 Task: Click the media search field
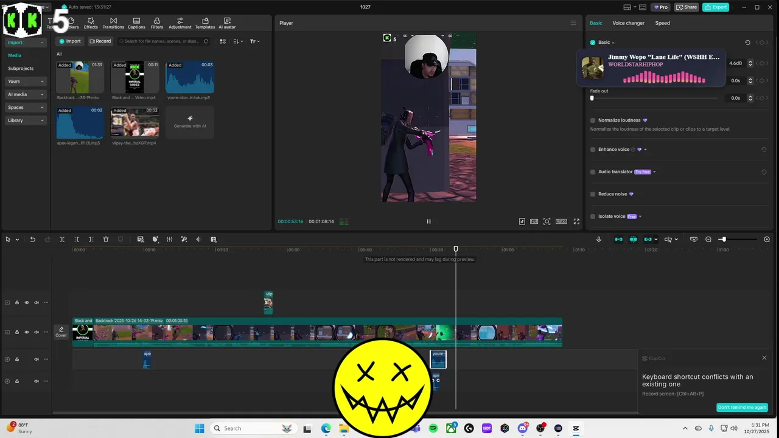164,41
